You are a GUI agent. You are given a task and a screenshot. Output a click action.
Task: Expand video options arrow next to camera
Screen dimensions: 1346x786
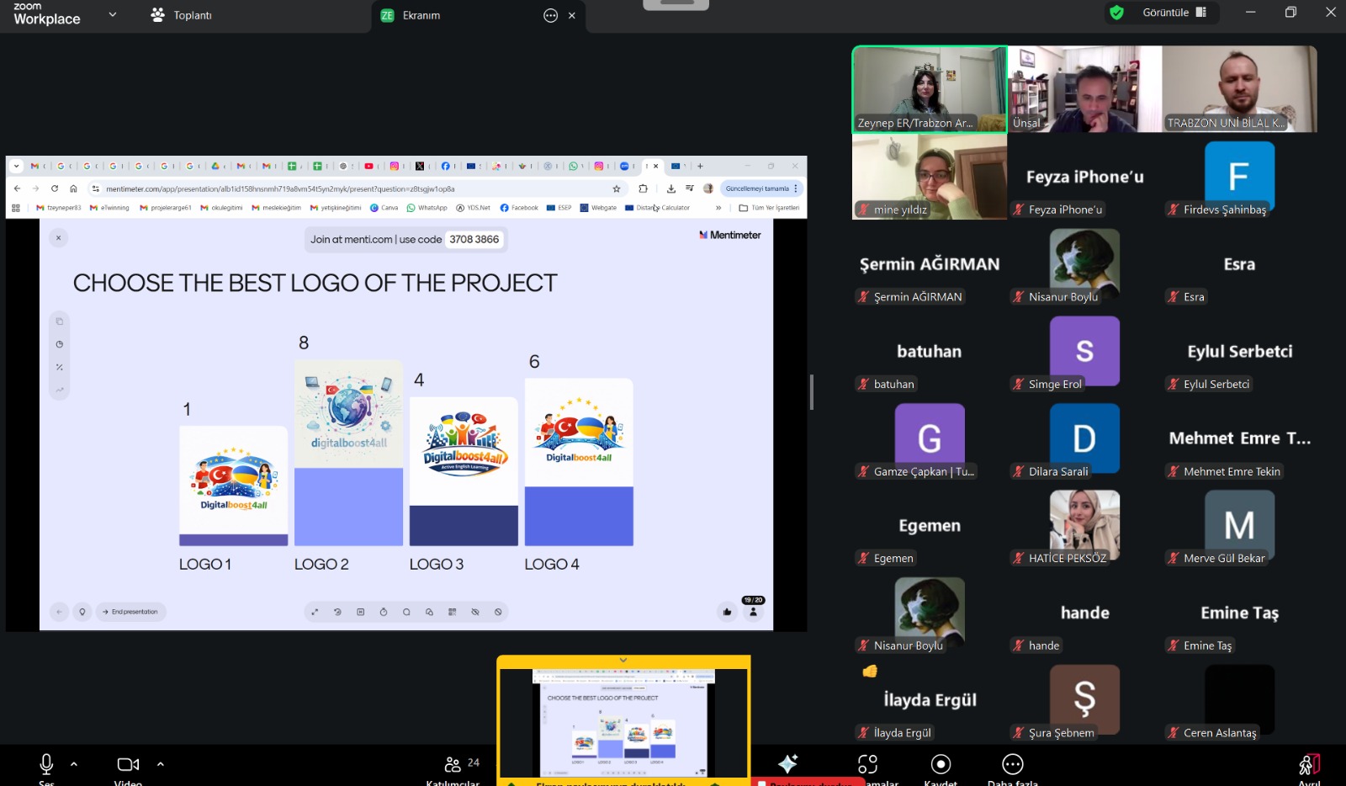click(161, 764)
